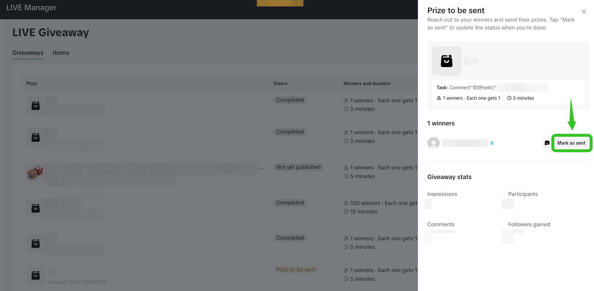
Task: Click the winner's profile avatar
Action: click(x=433, y=143)
